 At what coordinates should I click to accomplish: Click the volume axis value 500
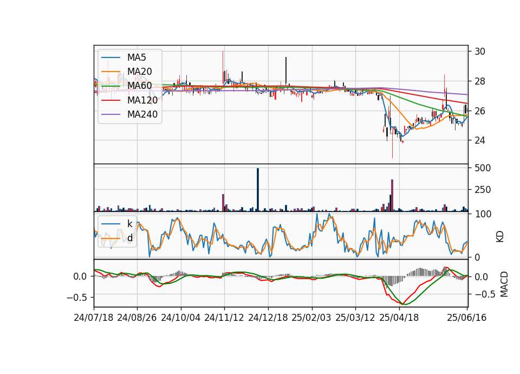[x=483, y=168]
